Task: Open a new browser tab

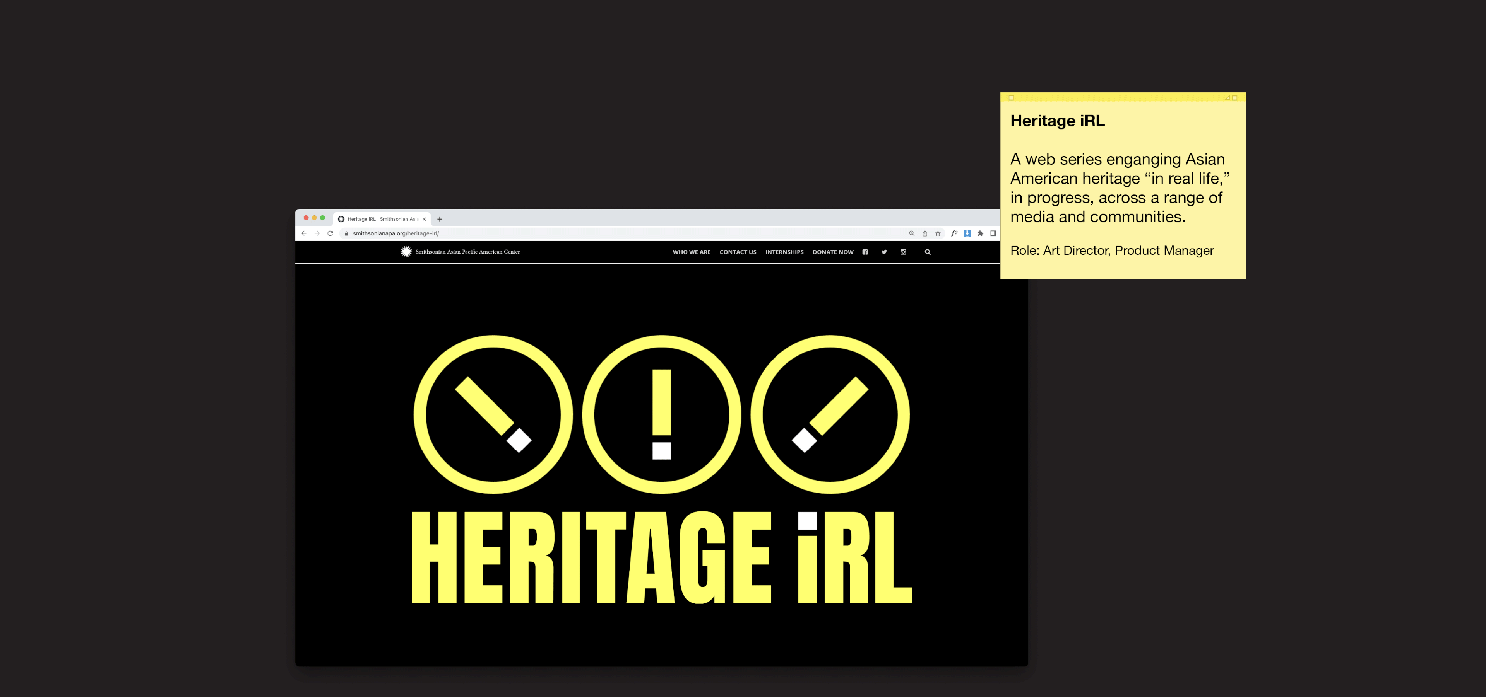Action: point(440,219)
